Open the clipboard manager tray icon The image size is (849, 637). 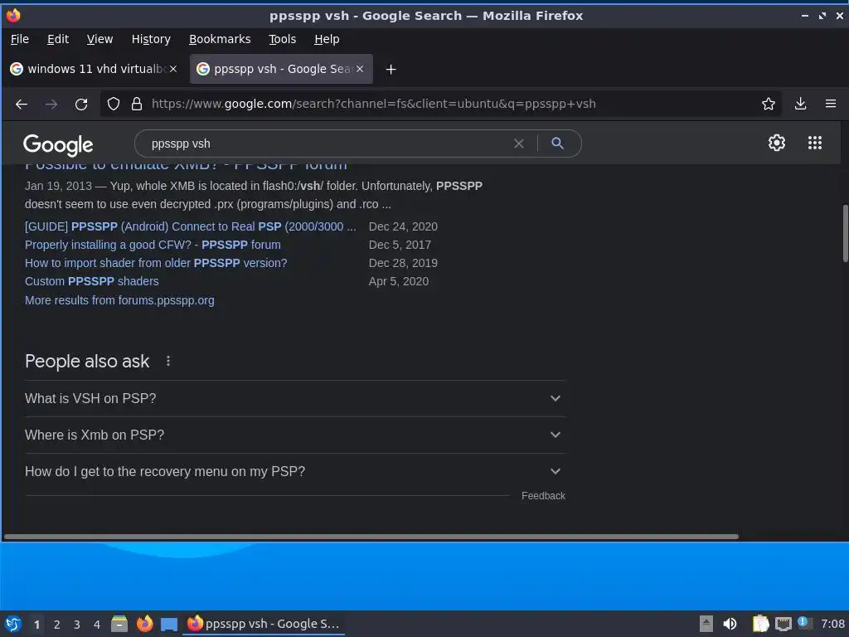pyautogui.click(x=761, y=624)
